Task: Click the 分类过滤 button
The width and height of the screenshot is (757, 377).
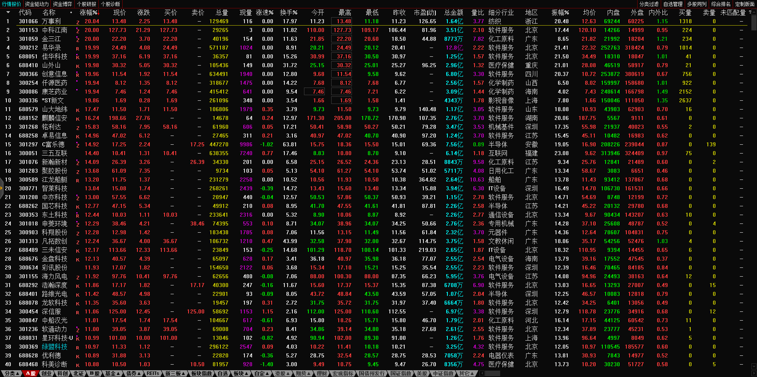Action: pyautogui.click(x=649, y=4)
